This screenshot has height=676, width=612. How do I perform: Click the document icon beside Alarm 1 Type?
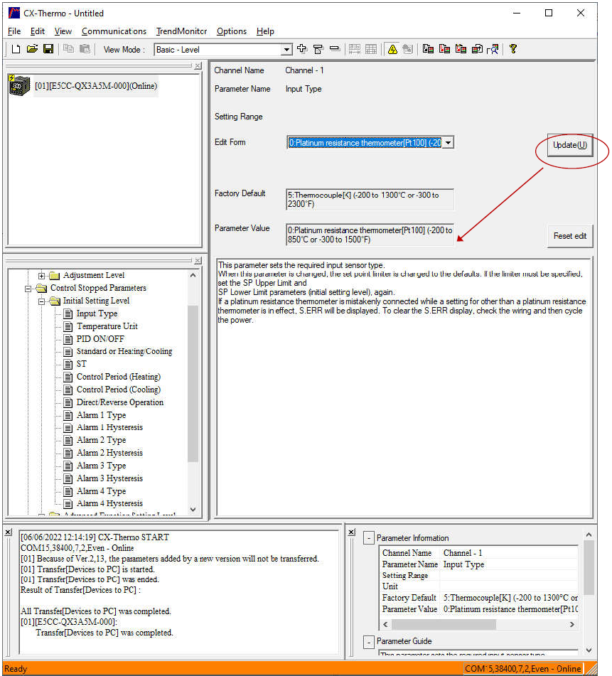coord(68,415)
